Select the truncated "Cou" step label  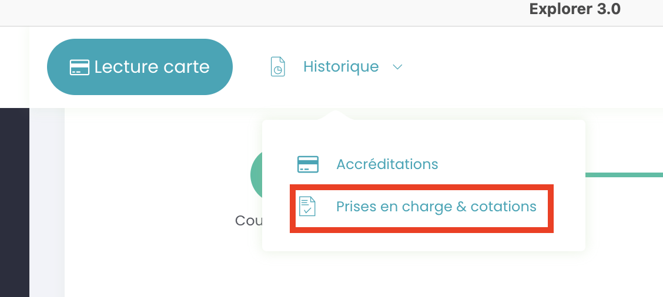click(x=249, y=220)
